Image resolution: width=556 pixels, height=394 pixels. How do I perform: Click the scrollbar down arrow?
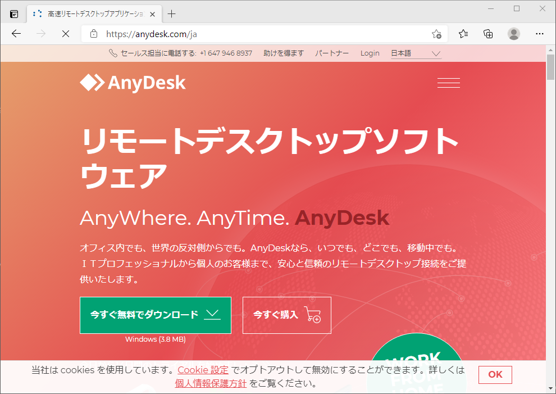(x=550, y=389)
